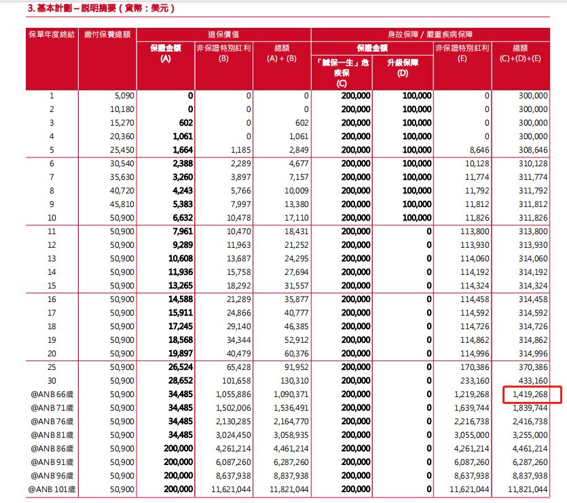Select total 314,996 in year 20 row

coord(533,353)
